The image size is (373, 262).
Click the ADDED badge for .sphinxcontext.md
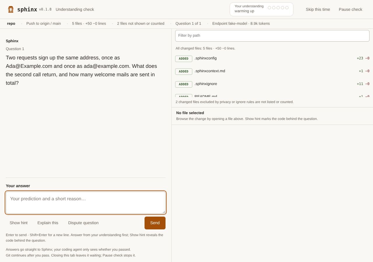click(184, 72)
